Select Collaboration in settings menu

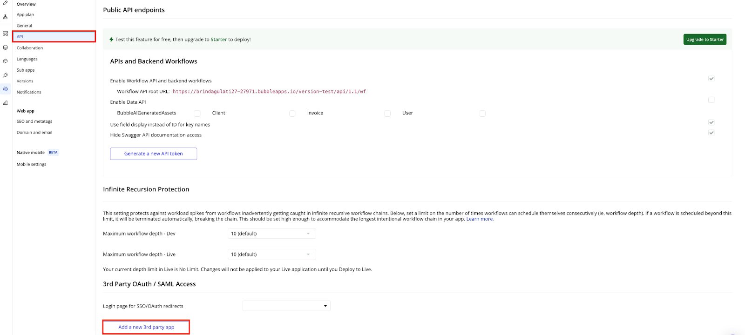pos(30,48)
